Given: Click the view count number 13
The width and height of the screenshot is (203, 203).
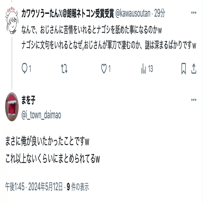Looking at the screenshot, I should (150, 69).
